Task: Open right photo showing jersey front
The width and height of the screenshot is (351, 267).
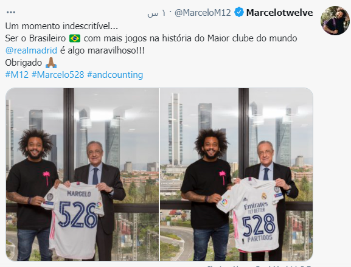Action: click(x=237, y=175)
